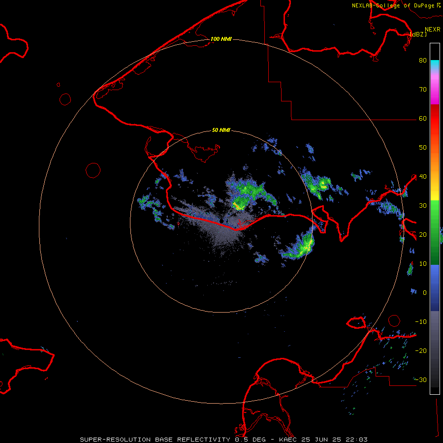This screenshot has width=443, height=443.
Task: Pick the cyan segment of the color bar
Action: 435,65
